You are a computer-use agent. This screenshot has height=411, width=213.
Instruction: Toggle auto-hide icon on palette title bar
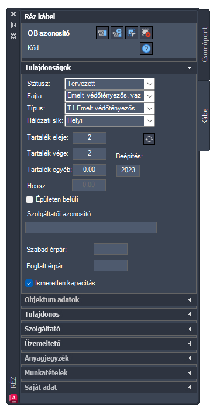pos(13,25)
